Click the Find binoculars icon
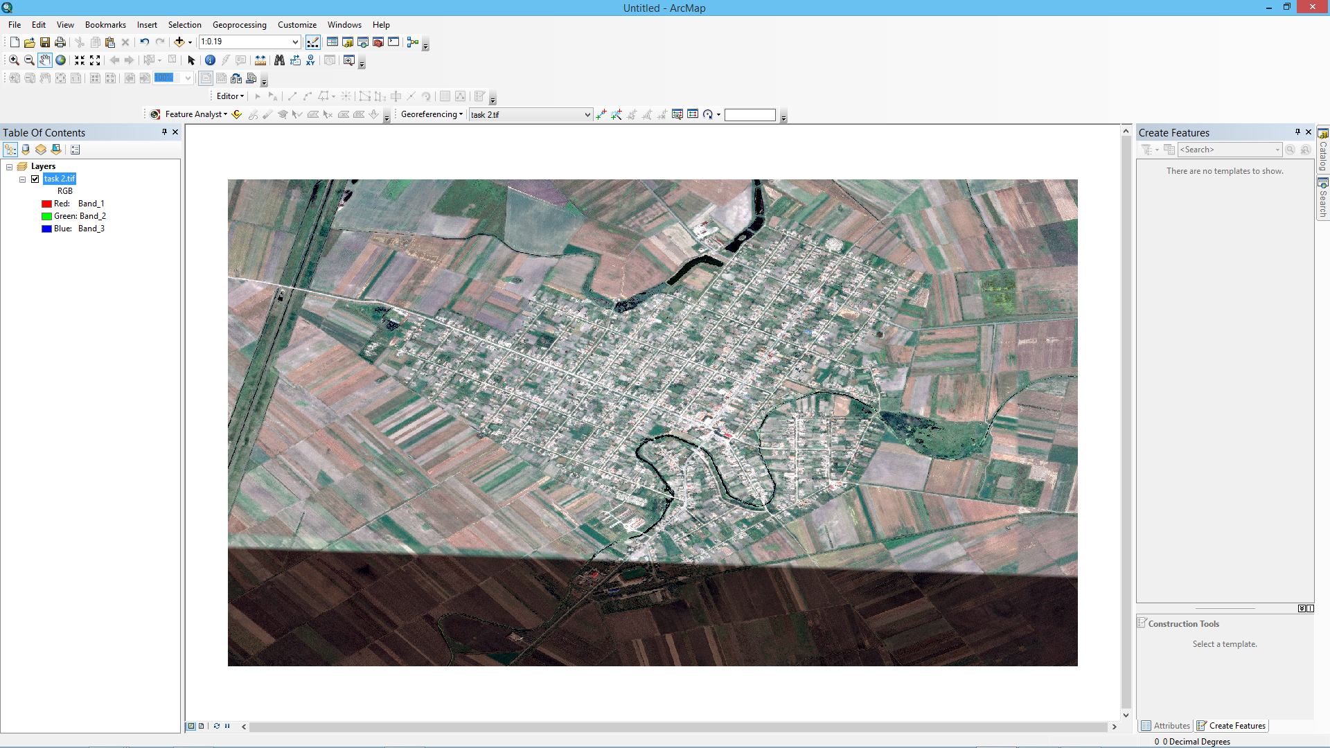Viewport: 1330px width, 748px height. point(279,60)
